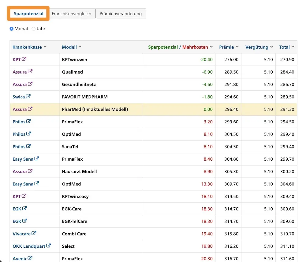
Task: Expand the Vergütung column sort chevron
Action: tap(271, 47)
